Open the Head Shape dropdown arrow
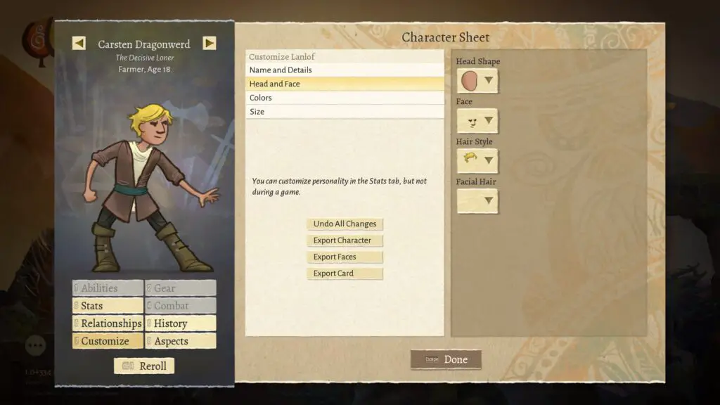The image size is (720, 405). click(x=489, y=81)
